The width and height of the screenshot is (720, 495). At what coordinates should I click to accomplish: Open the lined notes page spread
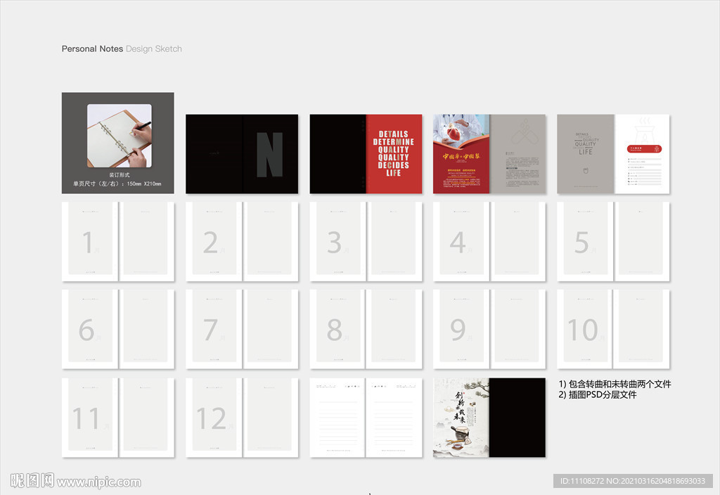[x=366, y=418]
